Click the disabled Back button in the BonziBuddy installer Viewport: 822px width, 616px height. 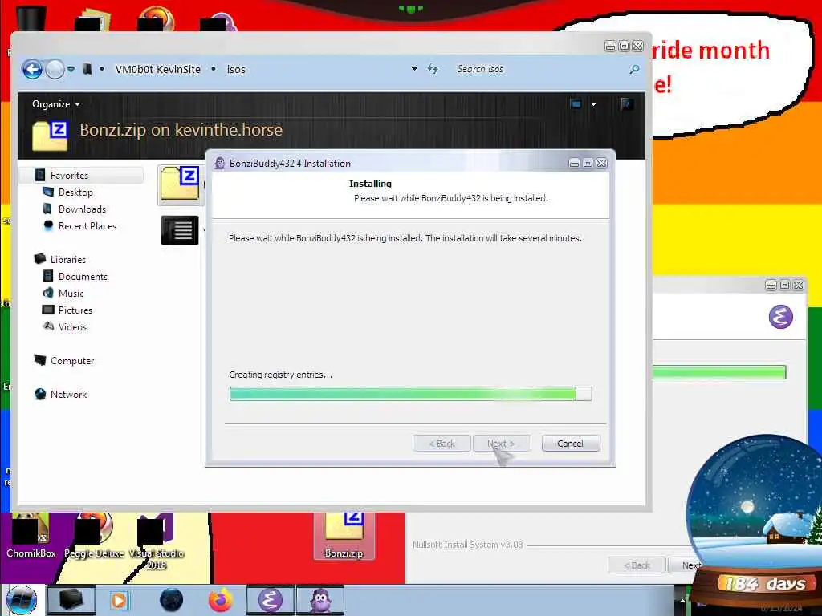[x=442, y=443]
